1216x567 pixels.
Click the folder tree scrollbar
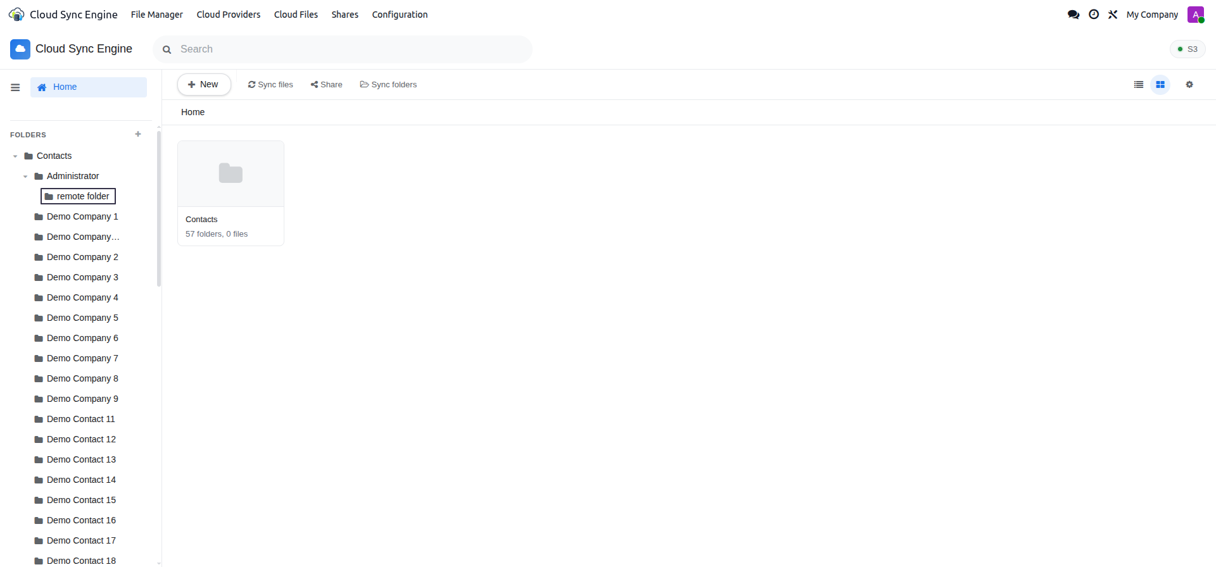click(x=159, y=209)
